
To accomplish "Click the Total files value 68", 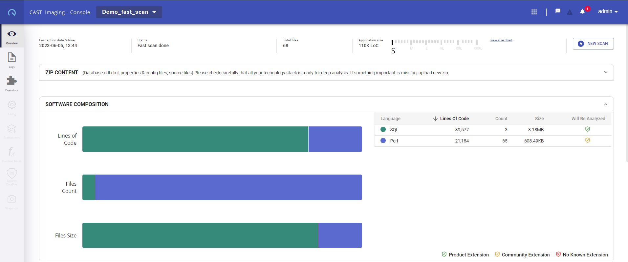I will click(286, 46).
